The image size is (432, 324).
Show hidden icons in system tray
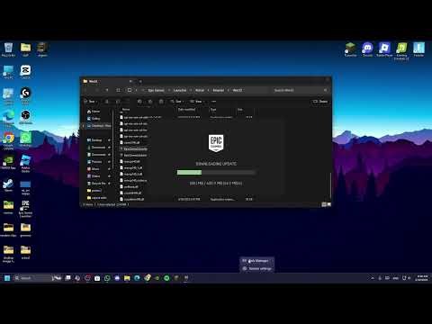[x=373, y=278]
